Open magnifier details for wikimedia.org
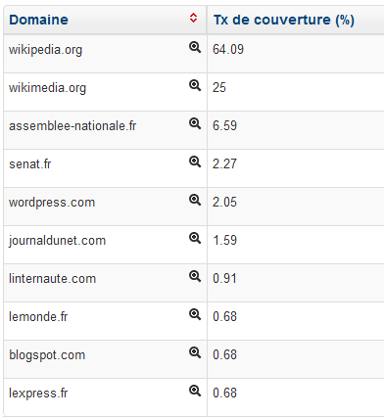The image size is (384, 417). [x=195, y=85]
